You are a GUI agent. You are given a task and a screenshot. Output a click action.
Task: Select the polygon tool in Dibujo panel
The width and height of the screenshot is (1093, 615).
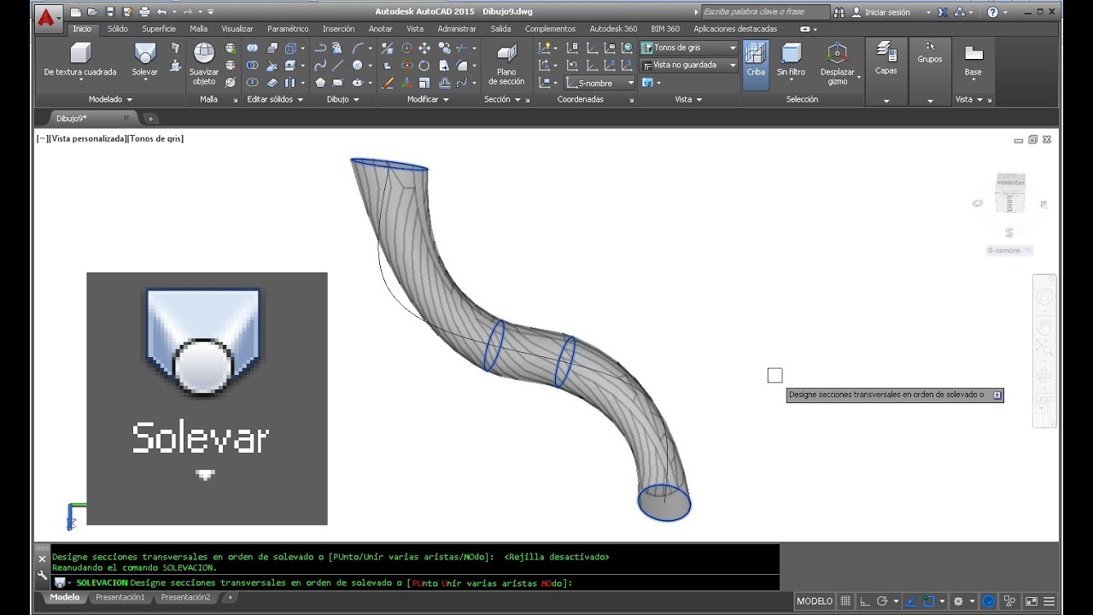(320, 83)
